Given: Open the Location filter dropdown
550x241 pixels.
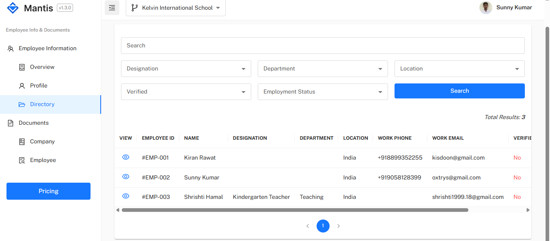Looking at the screenshot, I should click(459, 69).
